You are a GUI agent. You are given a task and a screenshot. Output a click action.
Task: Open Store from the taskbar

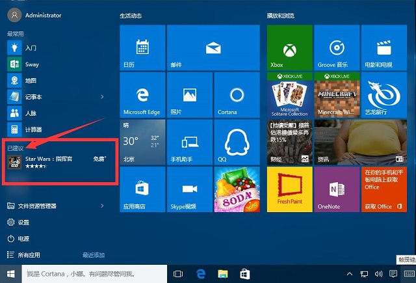click(x=245, y=274)
